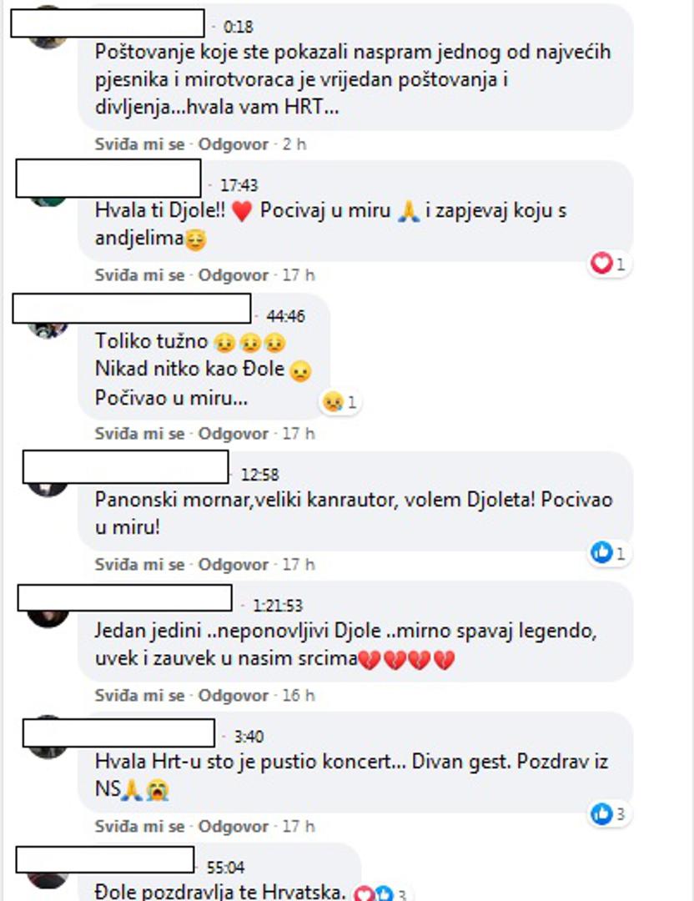Image resolution: width=694 pixels, height=901 pixels.
Task: Click heart reaction on 'Hvala ti Djole' comment
Action: pyautogui.click(x=608, y=264)
